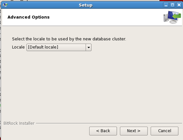Maximize the Setup window
Viewport: 183px width, 140px height.
pyautogui.click(x=173, y=5)
